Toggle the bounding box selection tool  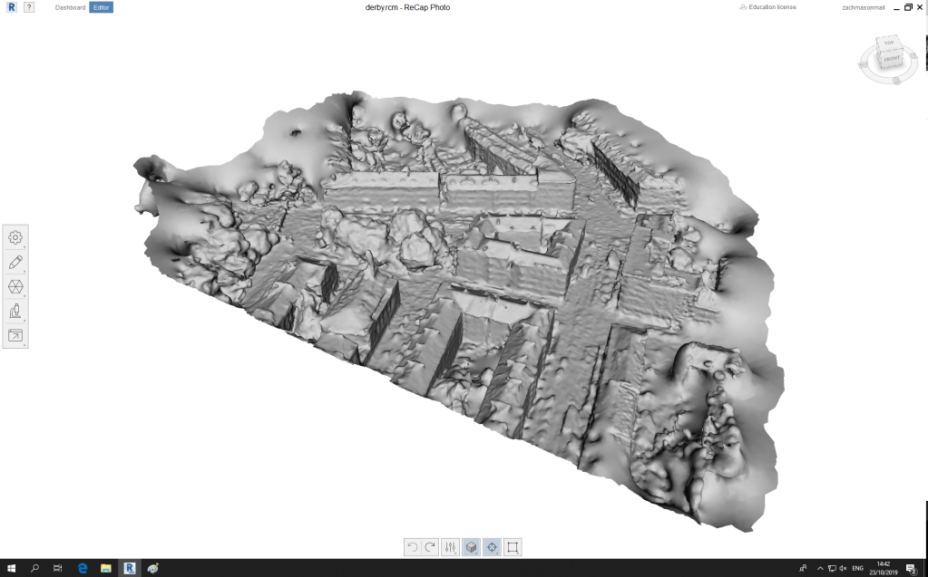pyautogui.click(x=513, y=547)
